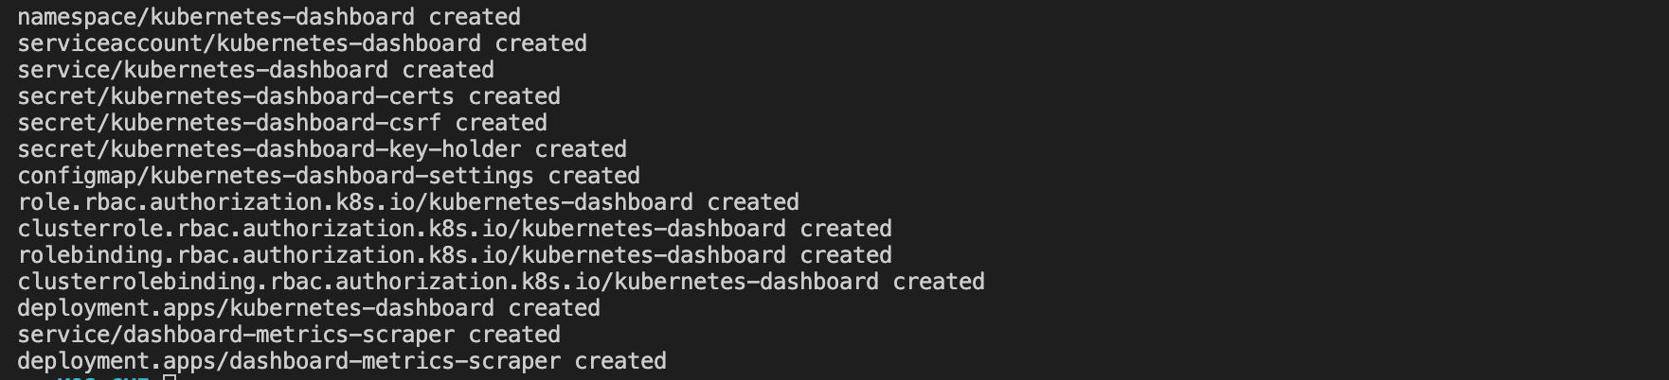The height and width of the screenshot is (380, 1669).
Task: Click the service/dashboard-metrics-scraper text
Action: tap(236, 335)
